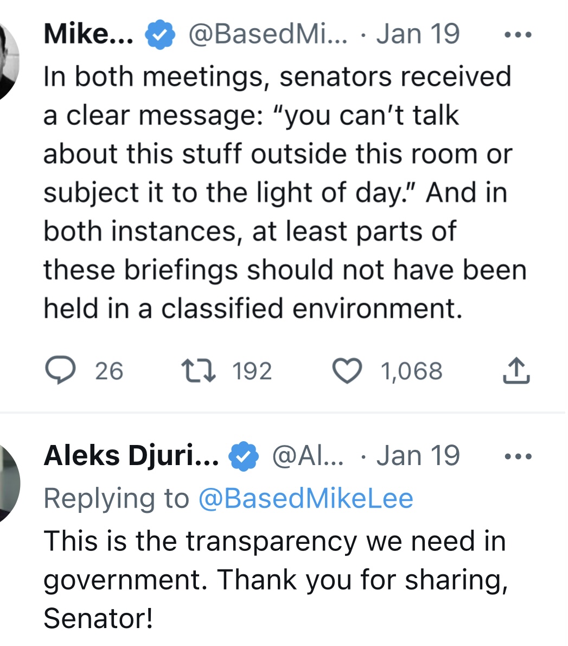Open three-dot menu on Aleks Djuri's reply
Image resolution: width=568 pixels, height=646 pixels.
coord(518,456)
